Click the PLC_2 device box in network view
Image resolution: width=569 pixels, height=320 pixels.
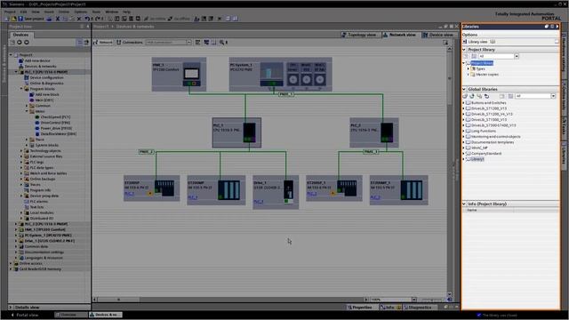374,132
